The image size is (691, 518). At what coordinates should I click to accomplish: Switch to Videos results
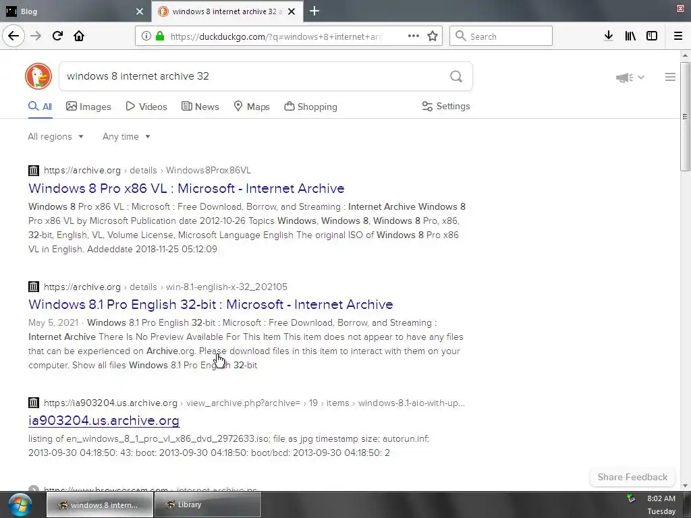(x=146, y=107)
